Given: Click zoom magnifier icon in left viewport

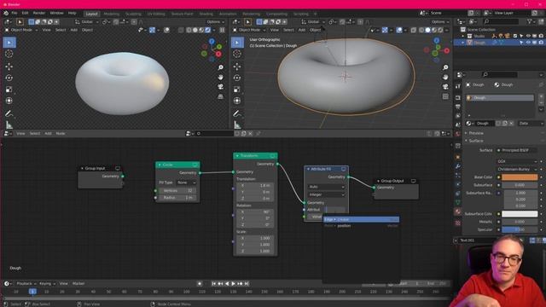Looking at the screenshot, I should coord(220,67).
